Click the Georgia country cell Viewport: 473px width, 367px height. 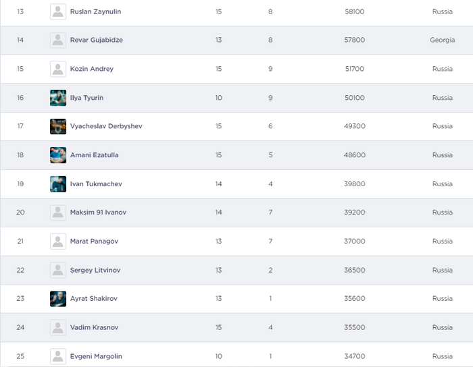(442, 40)
